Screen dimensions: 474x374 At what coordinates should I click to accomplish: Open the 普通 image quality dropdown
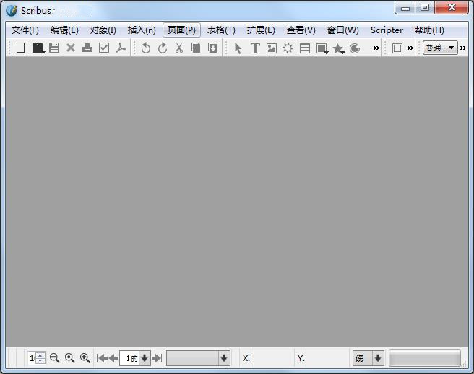[x=441, y=48]
